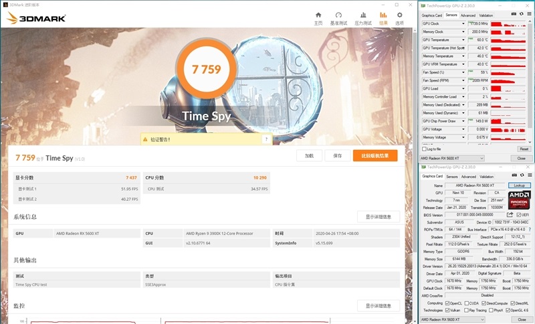Click the 保存 (save) button
This screenshot has height=324, width=535.
tap(338, 156)
